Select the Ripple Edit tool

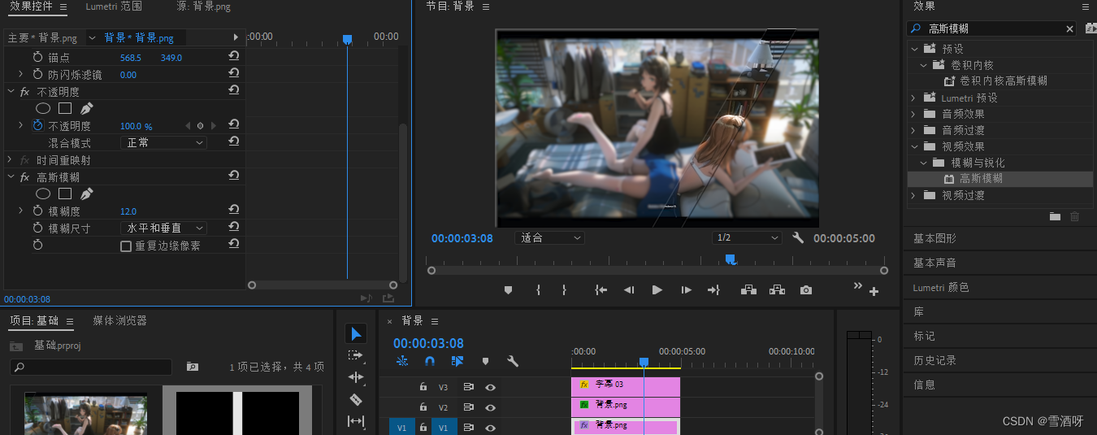coord(356,377)
